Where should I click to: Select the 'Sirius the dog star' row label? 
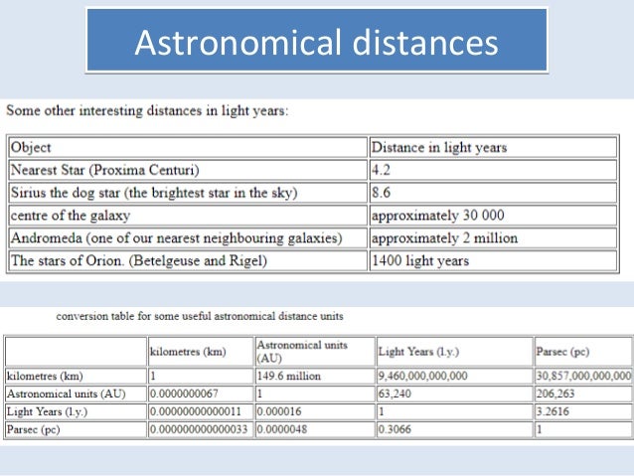(188, 193)
